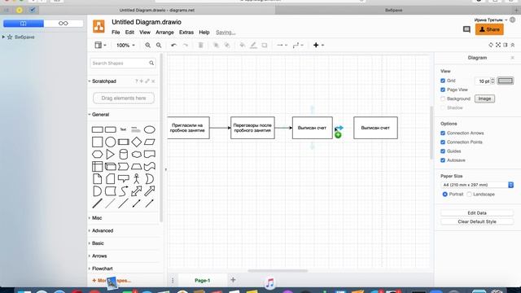Click the search magnifier in Search Shapes
Screen dimensions: 521x293
(151, 63)
